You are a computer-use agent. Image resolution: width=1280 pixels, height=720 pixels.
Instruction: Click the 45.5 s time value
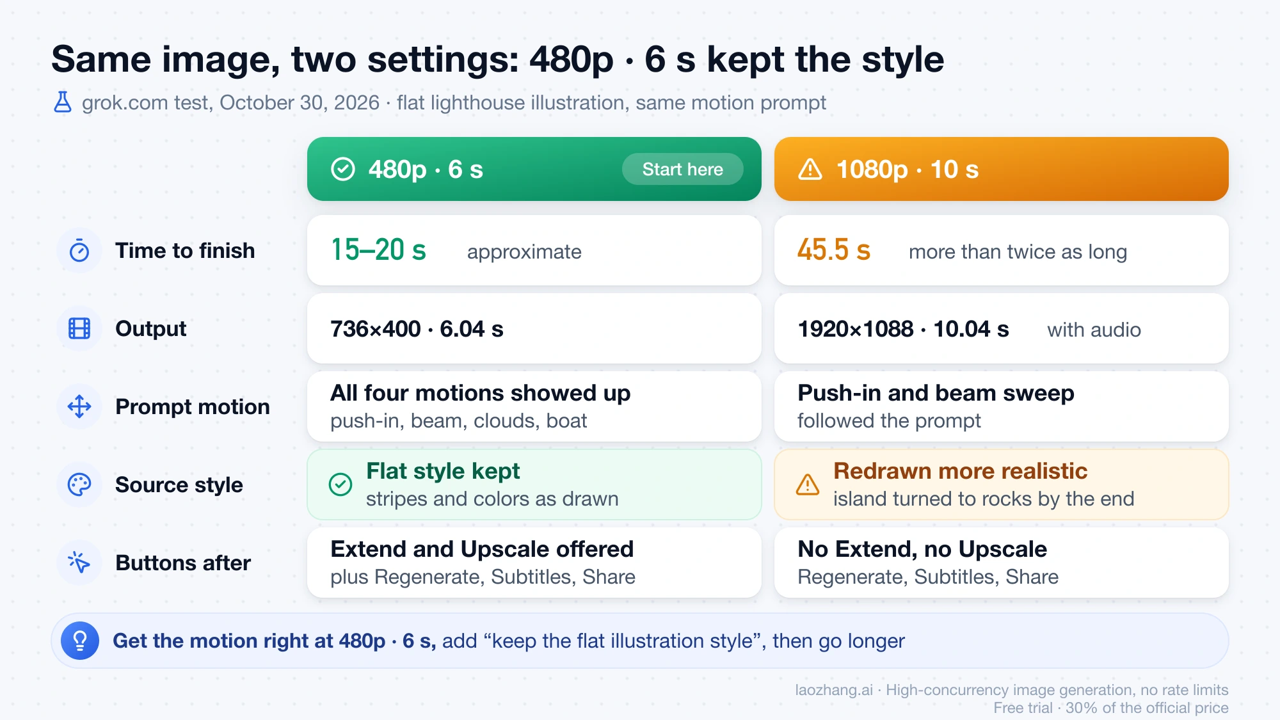click(834, 250)
